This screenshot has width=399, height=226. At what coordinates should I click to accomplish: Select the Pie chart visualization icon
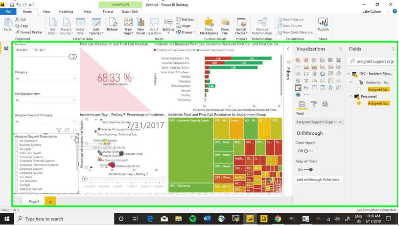coord(314,74)
